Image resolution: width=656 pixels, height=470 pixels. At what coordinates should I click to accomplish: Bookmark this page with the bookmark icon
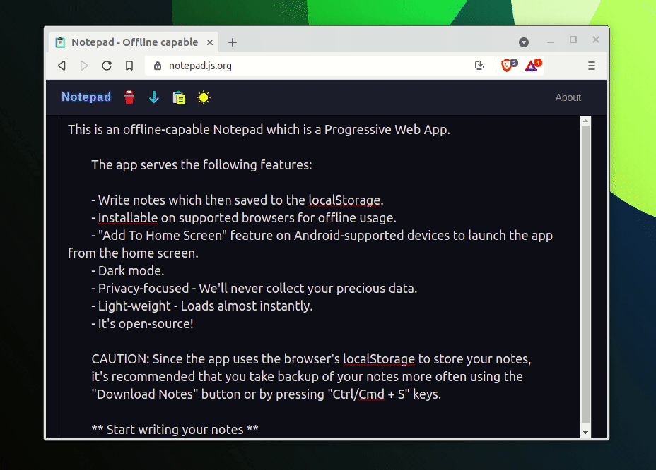coord(129,66)
